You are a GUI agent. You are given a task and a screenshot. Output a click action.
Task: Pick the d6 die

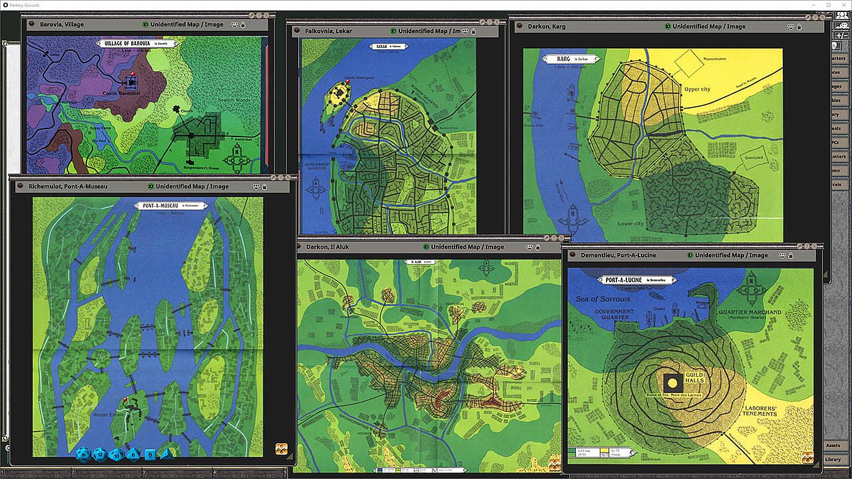tap(150, 454)
